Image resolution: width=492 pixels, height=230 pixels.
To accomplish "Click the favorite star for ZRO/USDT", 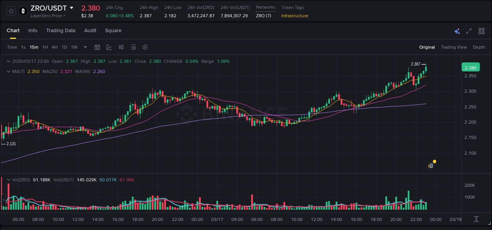I will click(11, 11).
